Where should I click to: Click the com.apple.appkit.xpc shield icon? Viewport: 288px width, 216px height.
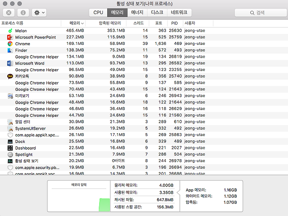[x=10, y=135]
